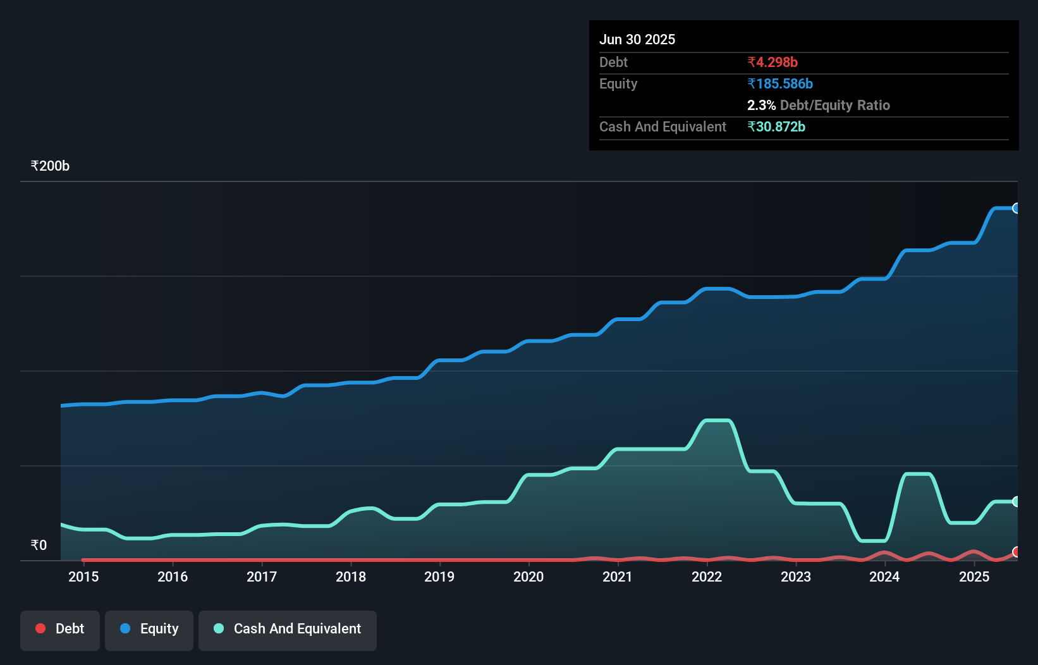Select the 2017 label on the x-axis
This screenshot has width=1038, height=665.
pyautogui.click(x=262, y=577)
